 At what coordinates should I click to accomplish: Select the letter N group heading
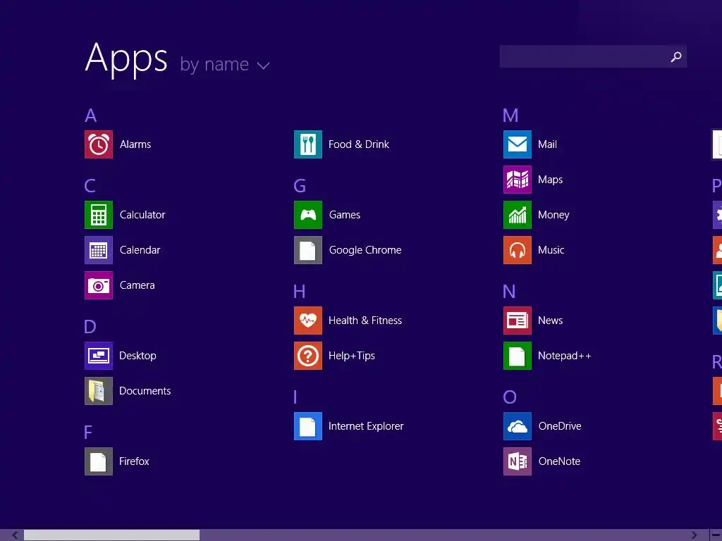[x=509, y=291]
